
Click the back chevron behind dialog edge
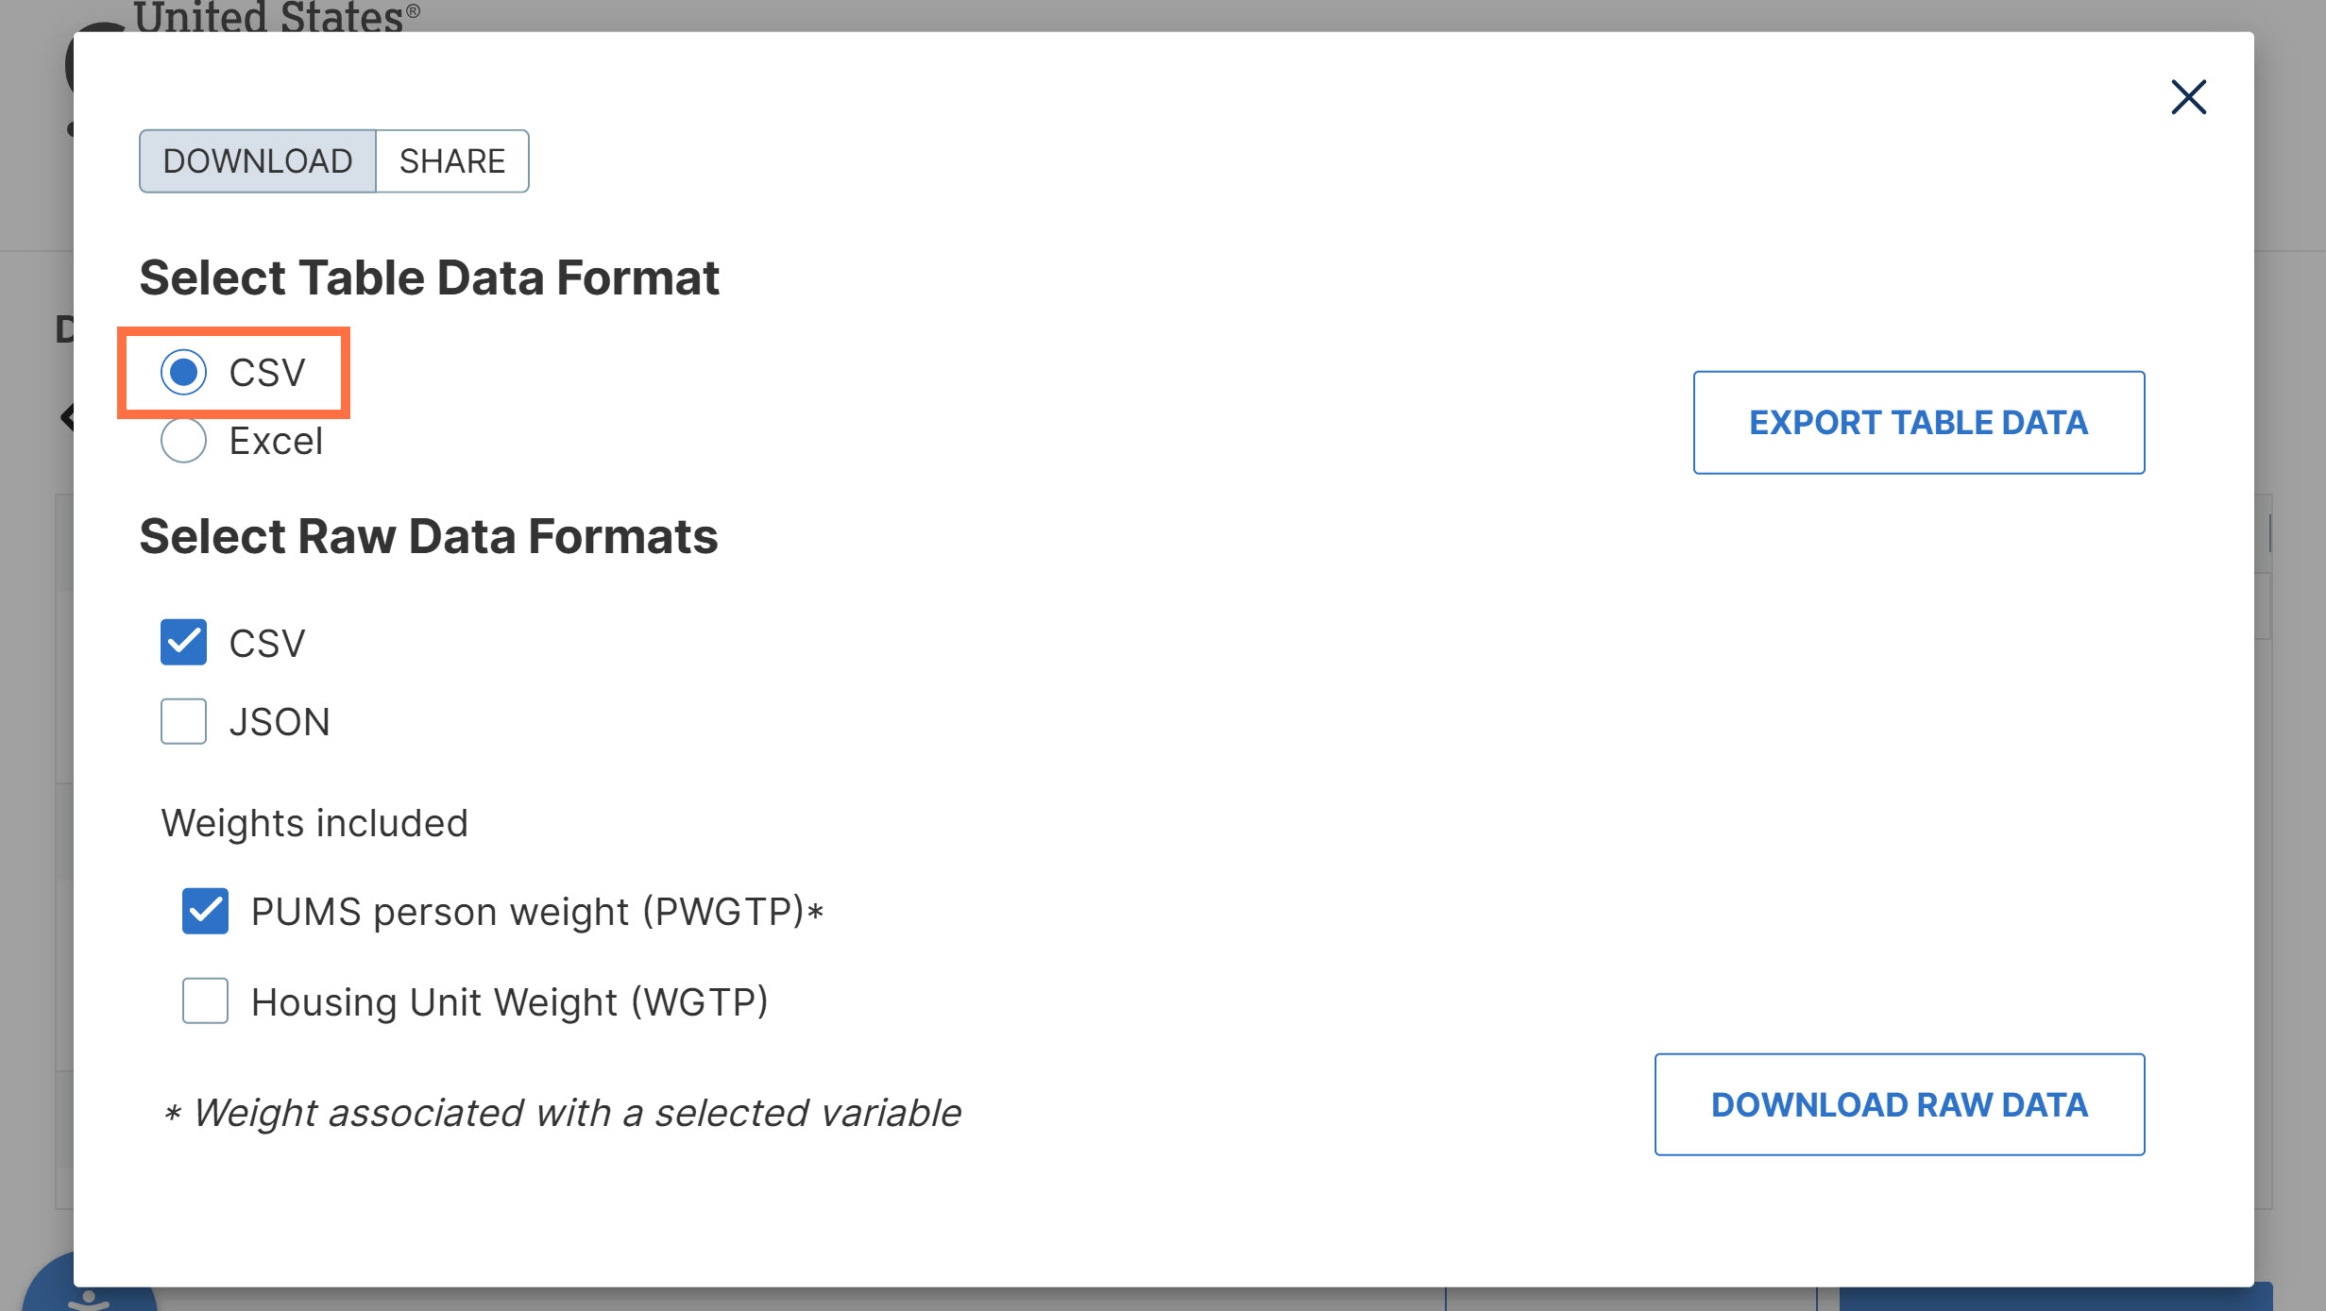click(x=67, y=416)
